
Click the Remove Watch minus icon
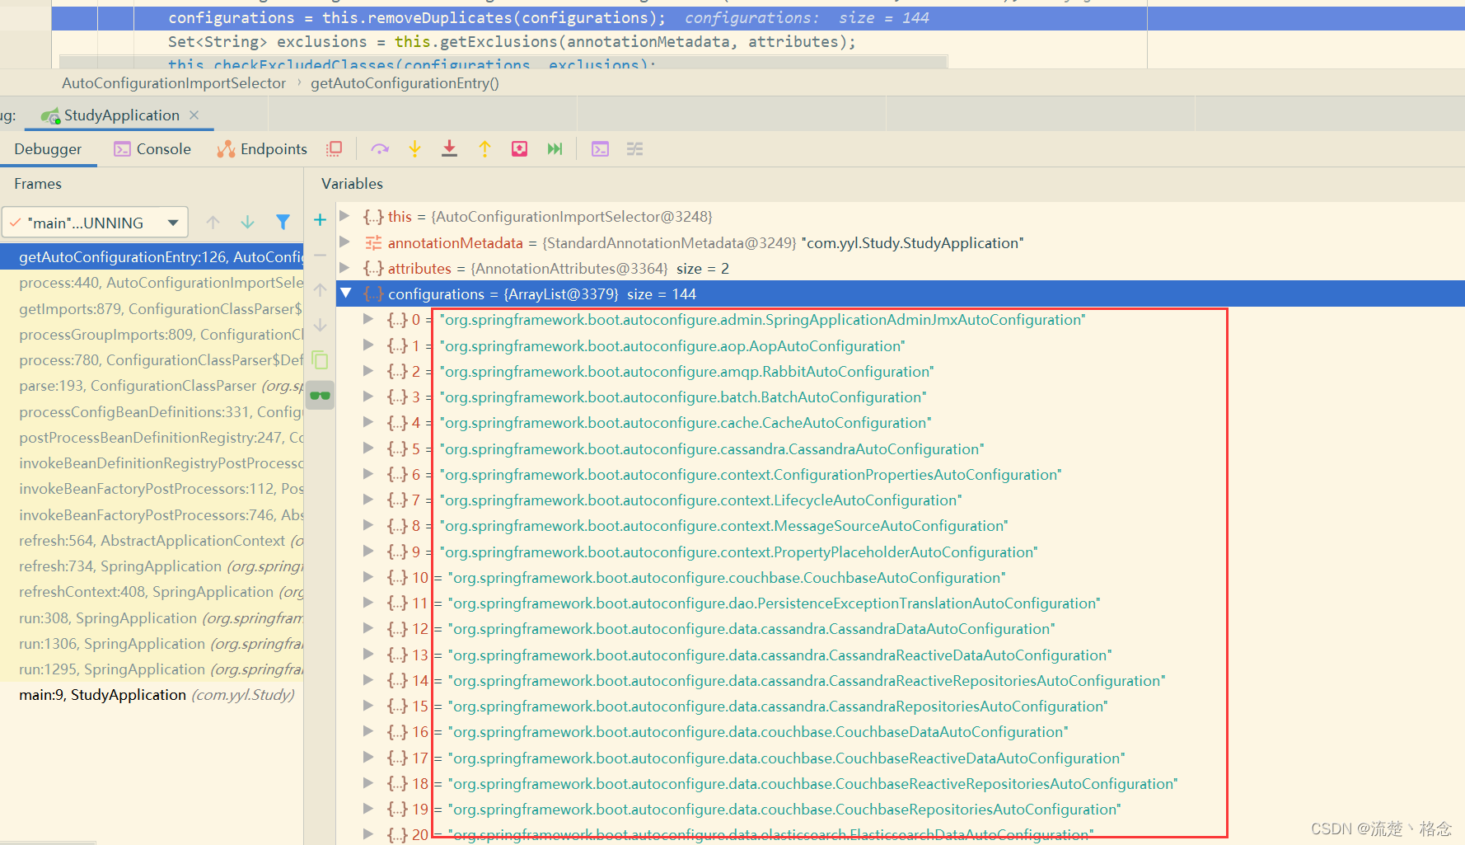(320, 255)
